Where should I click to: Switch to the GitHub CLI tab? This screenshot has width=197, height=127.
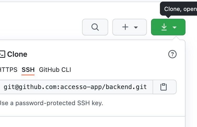(x=55, y=70)
